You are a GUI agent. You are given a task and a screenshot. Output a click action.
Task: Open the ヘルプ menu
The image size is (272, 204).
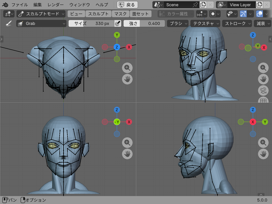(102, 5)
